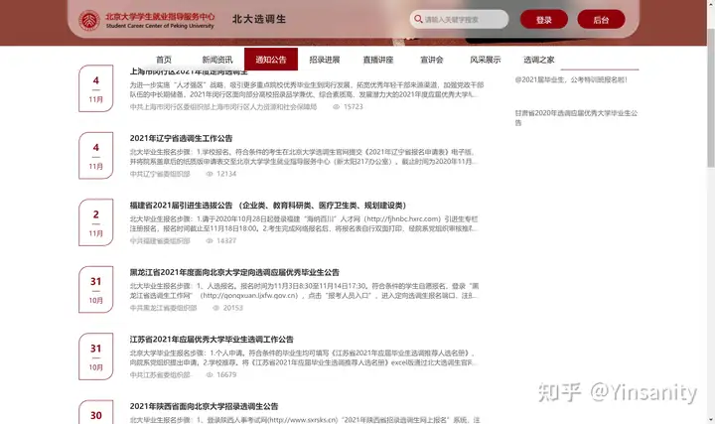Open sidebar link 甘肃省2020年选调应届优秀大学毕业生公告
The height and width of the screenshot is (424, 715).
point(576,117)
